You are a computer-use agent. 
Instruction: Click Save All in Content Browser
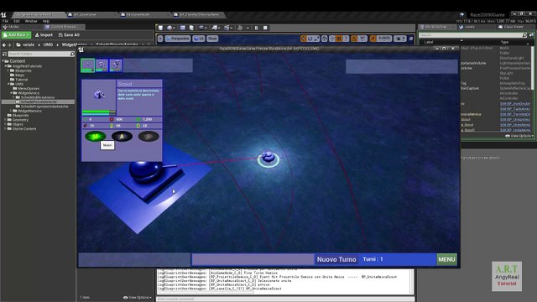(69, 35)
